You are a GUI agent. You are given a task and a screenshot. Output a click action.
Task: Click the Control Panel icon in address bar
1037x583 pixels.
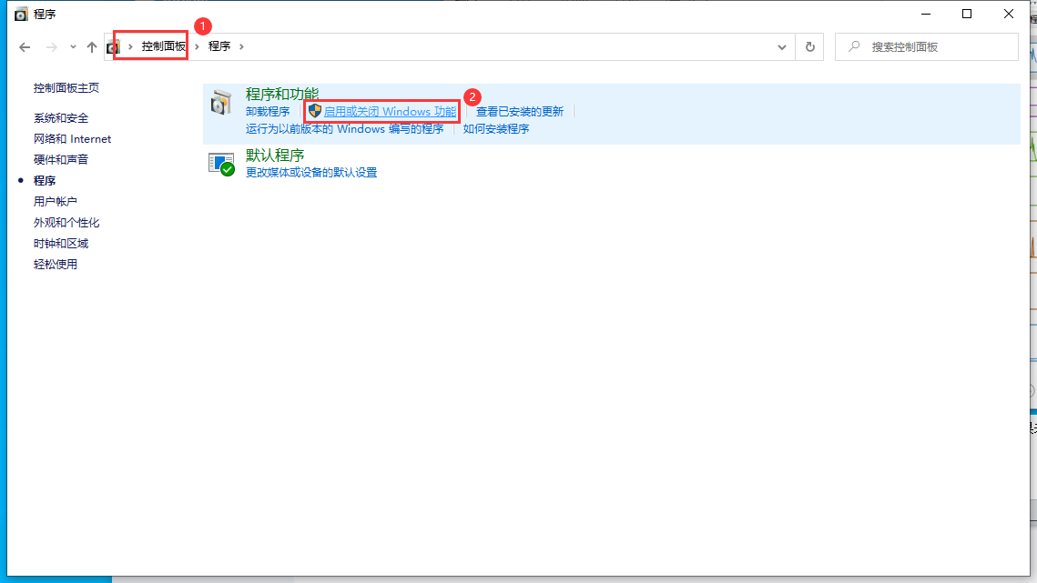tap(114, 47)
